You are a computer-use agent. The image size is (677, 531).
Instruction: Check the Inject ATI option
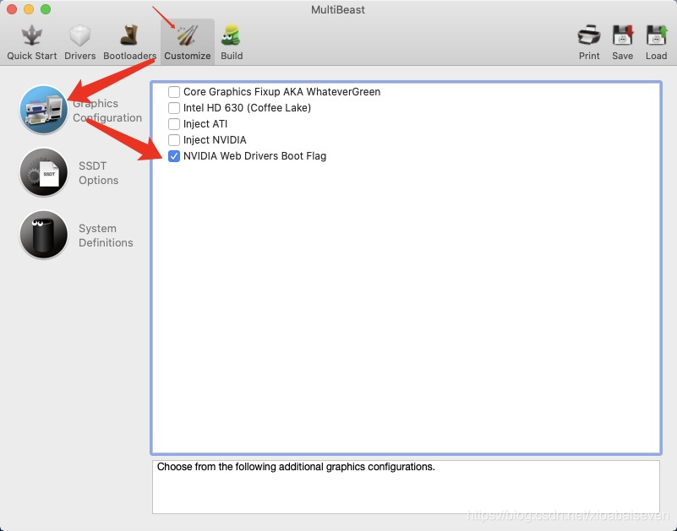[x=174, y=124]
